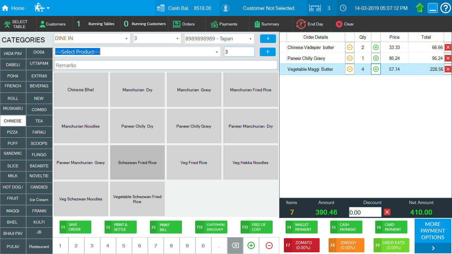The image size is (452, 254).
Task: Click the Cash Payment F5 button
Action: [346, 227]
